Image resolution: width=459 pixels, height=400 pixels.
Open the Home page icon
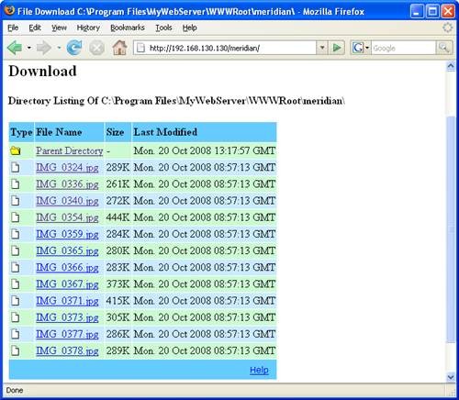tap(119, 48)
